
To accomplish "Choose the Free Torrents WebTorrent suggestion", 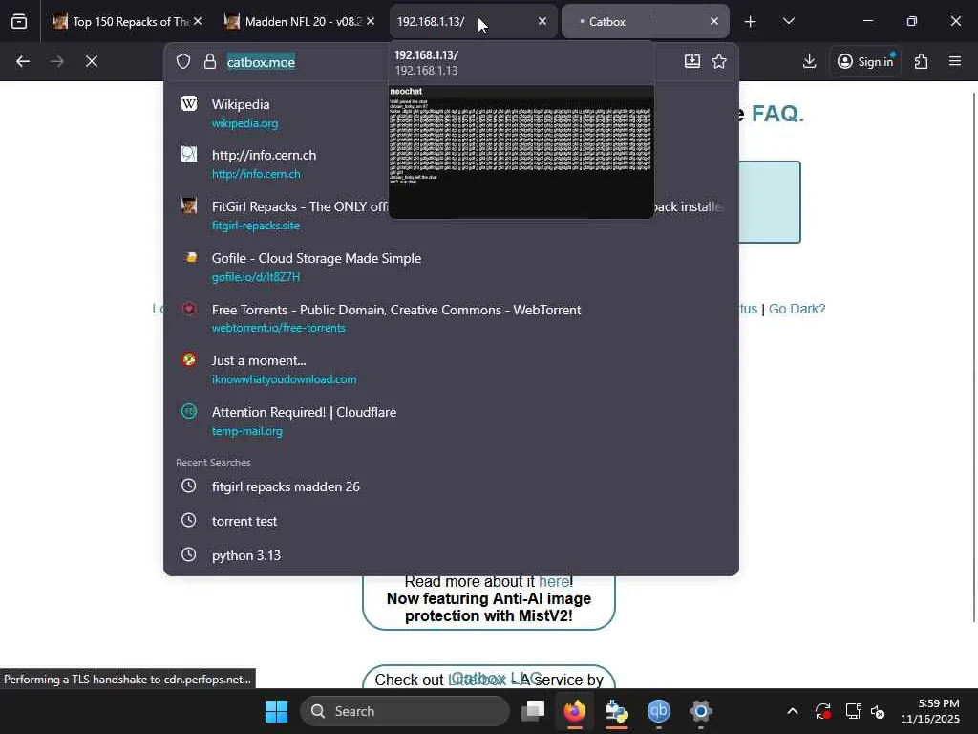I will click(451, 317).
